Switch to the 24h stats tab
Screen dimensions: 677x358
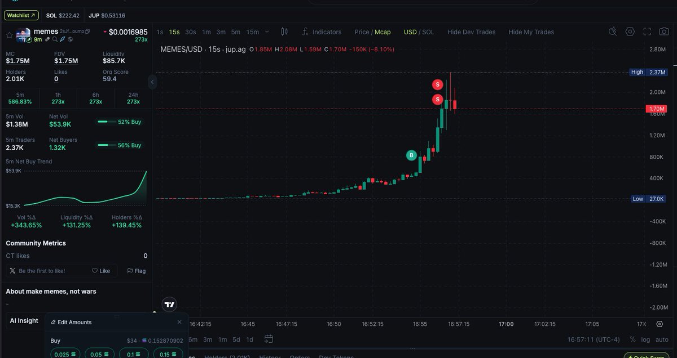[x=133, y=98]
